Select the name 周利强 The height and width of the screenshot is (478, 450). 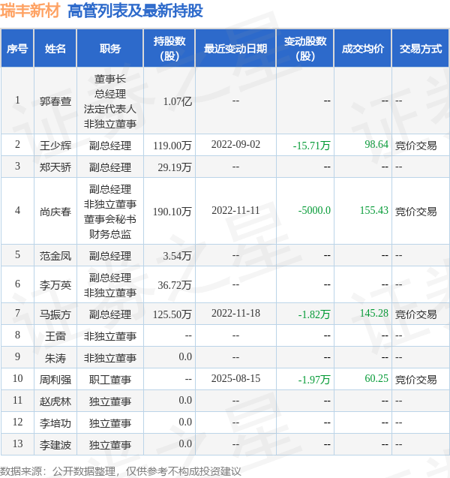(55, 380)
